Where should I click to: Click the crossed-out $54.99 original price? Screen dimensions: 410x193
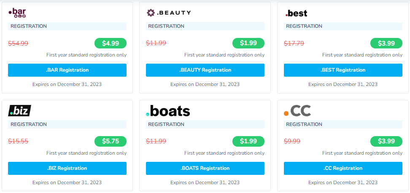tap(18, 43)
